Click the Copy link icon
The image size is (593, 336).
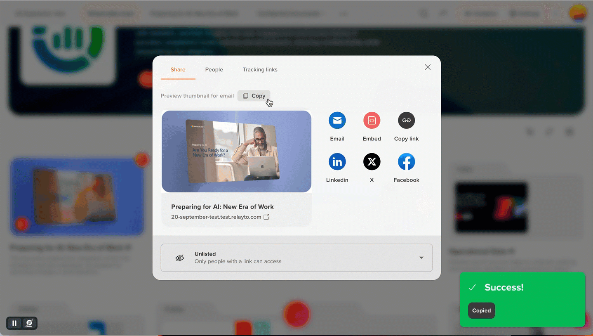click(x=406, y=121)
